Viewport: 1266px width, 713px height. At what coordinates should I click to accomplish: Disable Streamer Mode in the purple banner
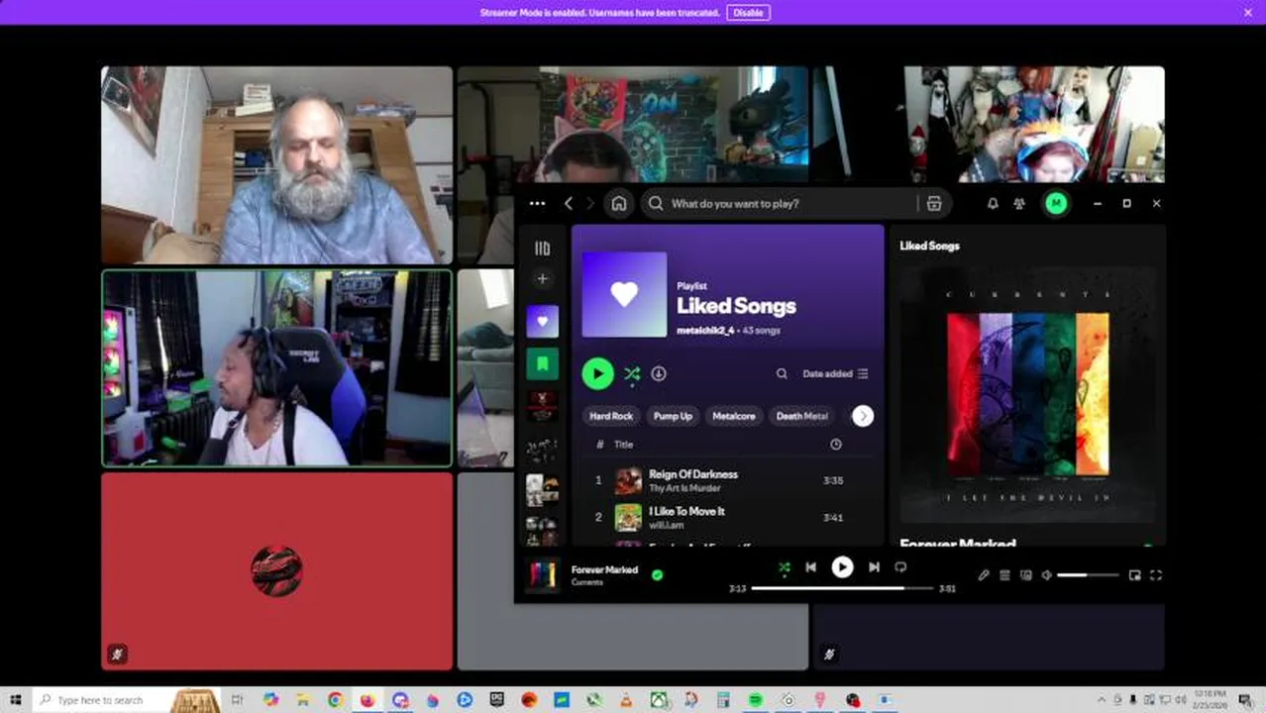pyautogui.click(x=748, y=13)
